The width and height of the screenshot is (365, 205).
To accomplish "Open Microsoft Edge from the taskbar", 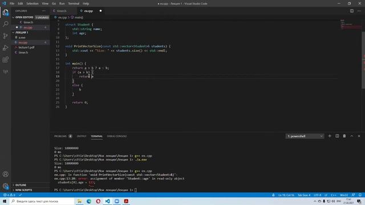I will click(89, 201).
